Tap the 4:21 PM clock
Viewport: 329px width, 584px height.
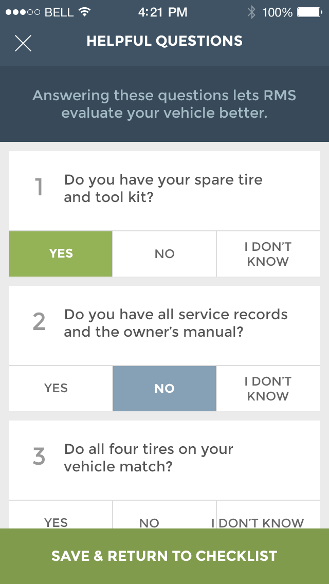(162, 12)
